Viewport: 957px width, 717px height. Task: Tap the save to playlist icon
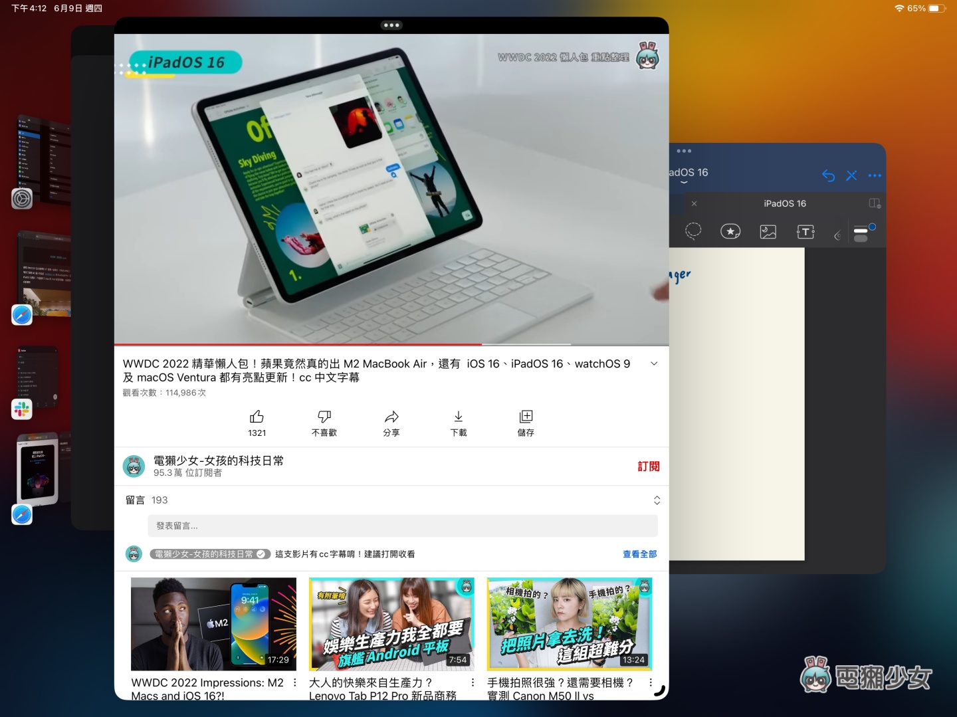point(526,417)
